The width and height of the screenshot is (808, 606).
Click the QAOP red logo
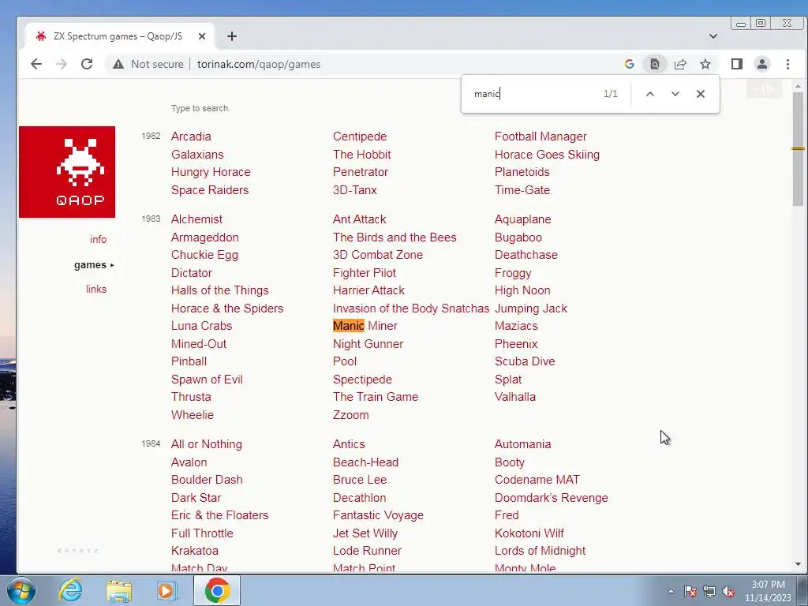point(67,171)
